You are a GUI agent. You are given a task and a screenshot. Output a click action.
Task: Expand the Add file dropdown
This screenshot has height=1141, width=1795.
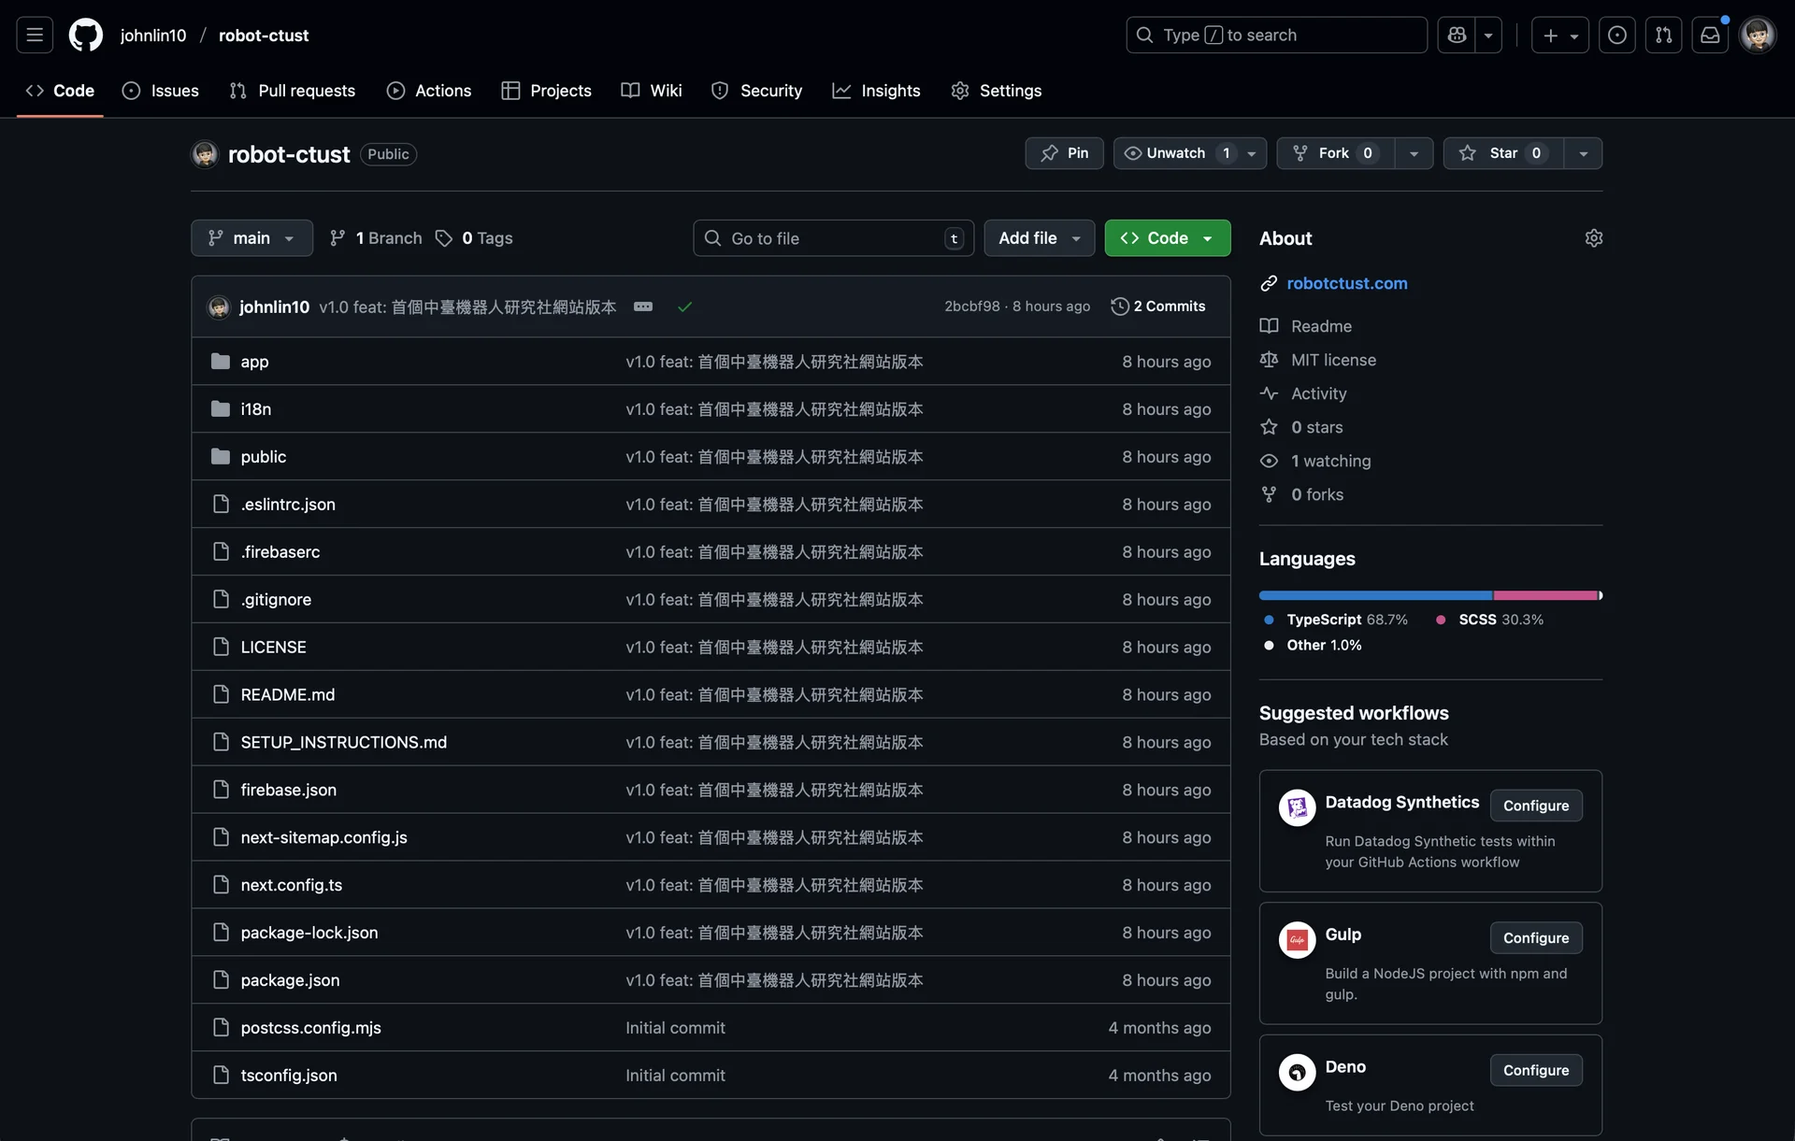(x=1040, y=238)
